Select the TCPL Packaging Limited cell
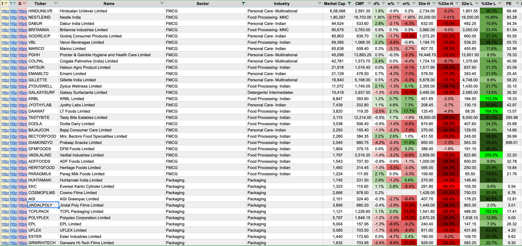 coord(112,212)
